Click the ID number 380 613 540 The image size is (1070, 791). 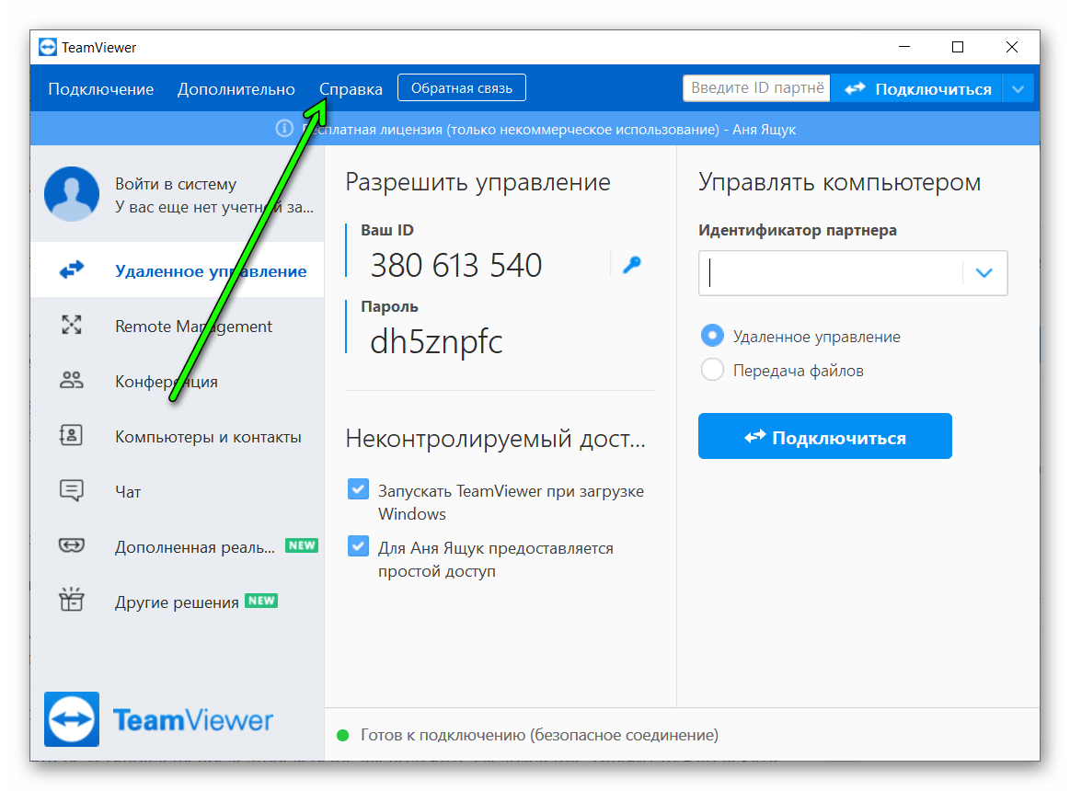(455, 265)
